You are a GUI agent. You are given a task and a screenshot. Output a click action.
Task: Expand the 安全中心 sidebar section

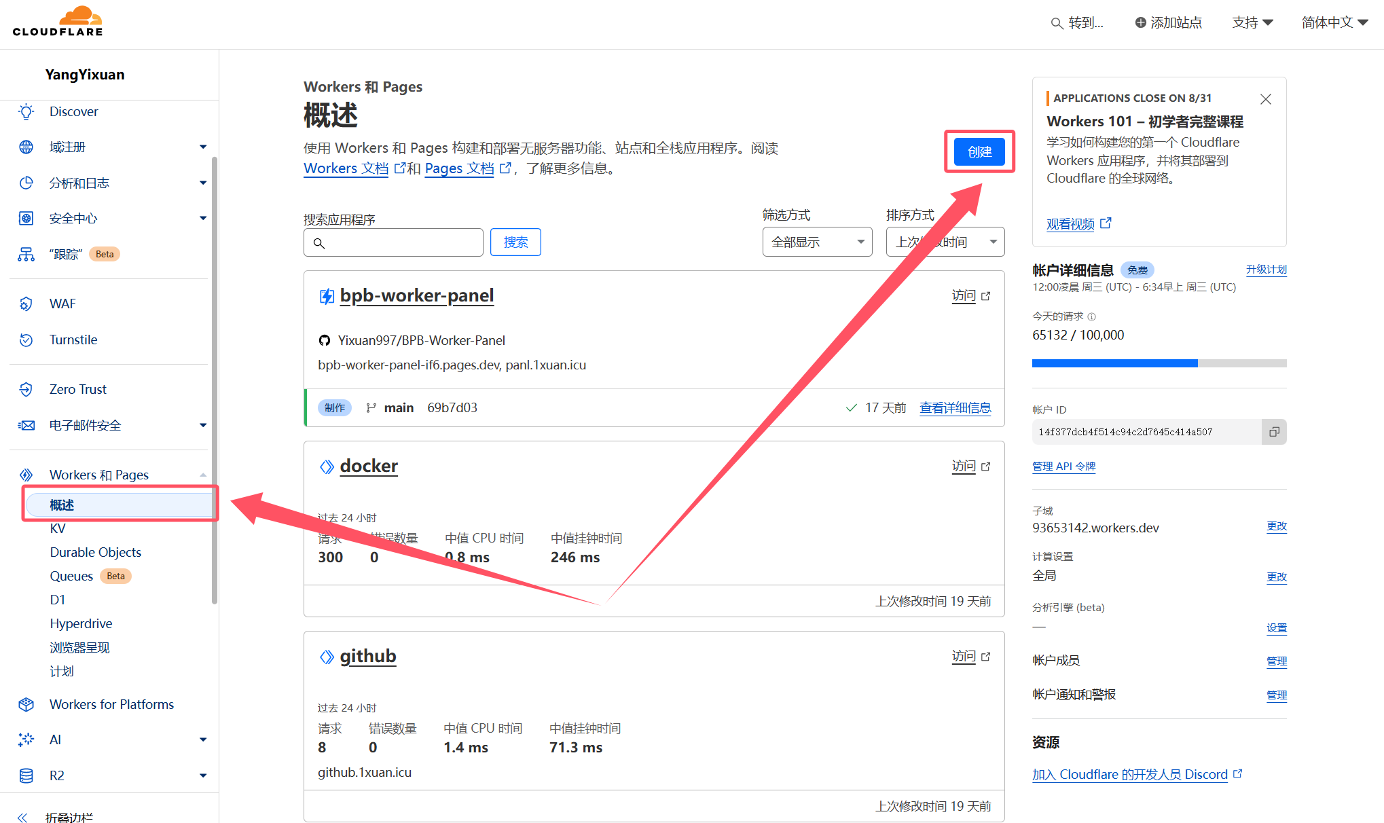coord(202,219)
